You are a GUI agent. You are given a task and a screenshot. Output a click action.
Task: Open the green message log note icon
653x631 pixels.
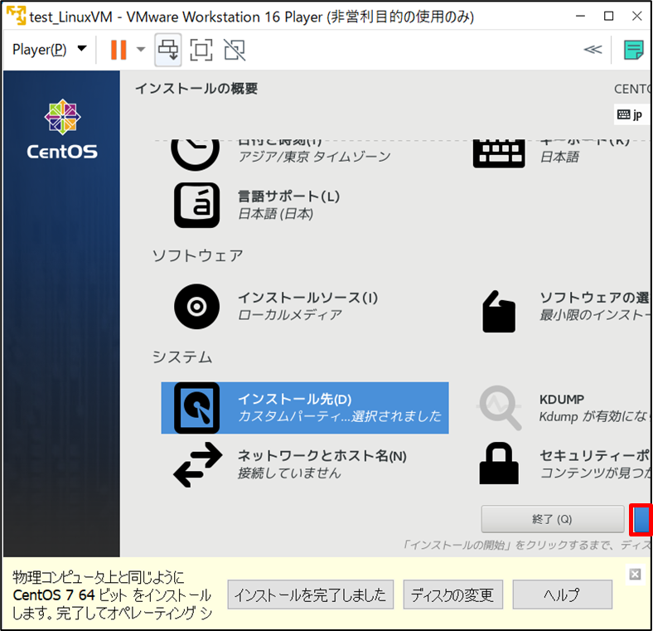pos(634,50)
